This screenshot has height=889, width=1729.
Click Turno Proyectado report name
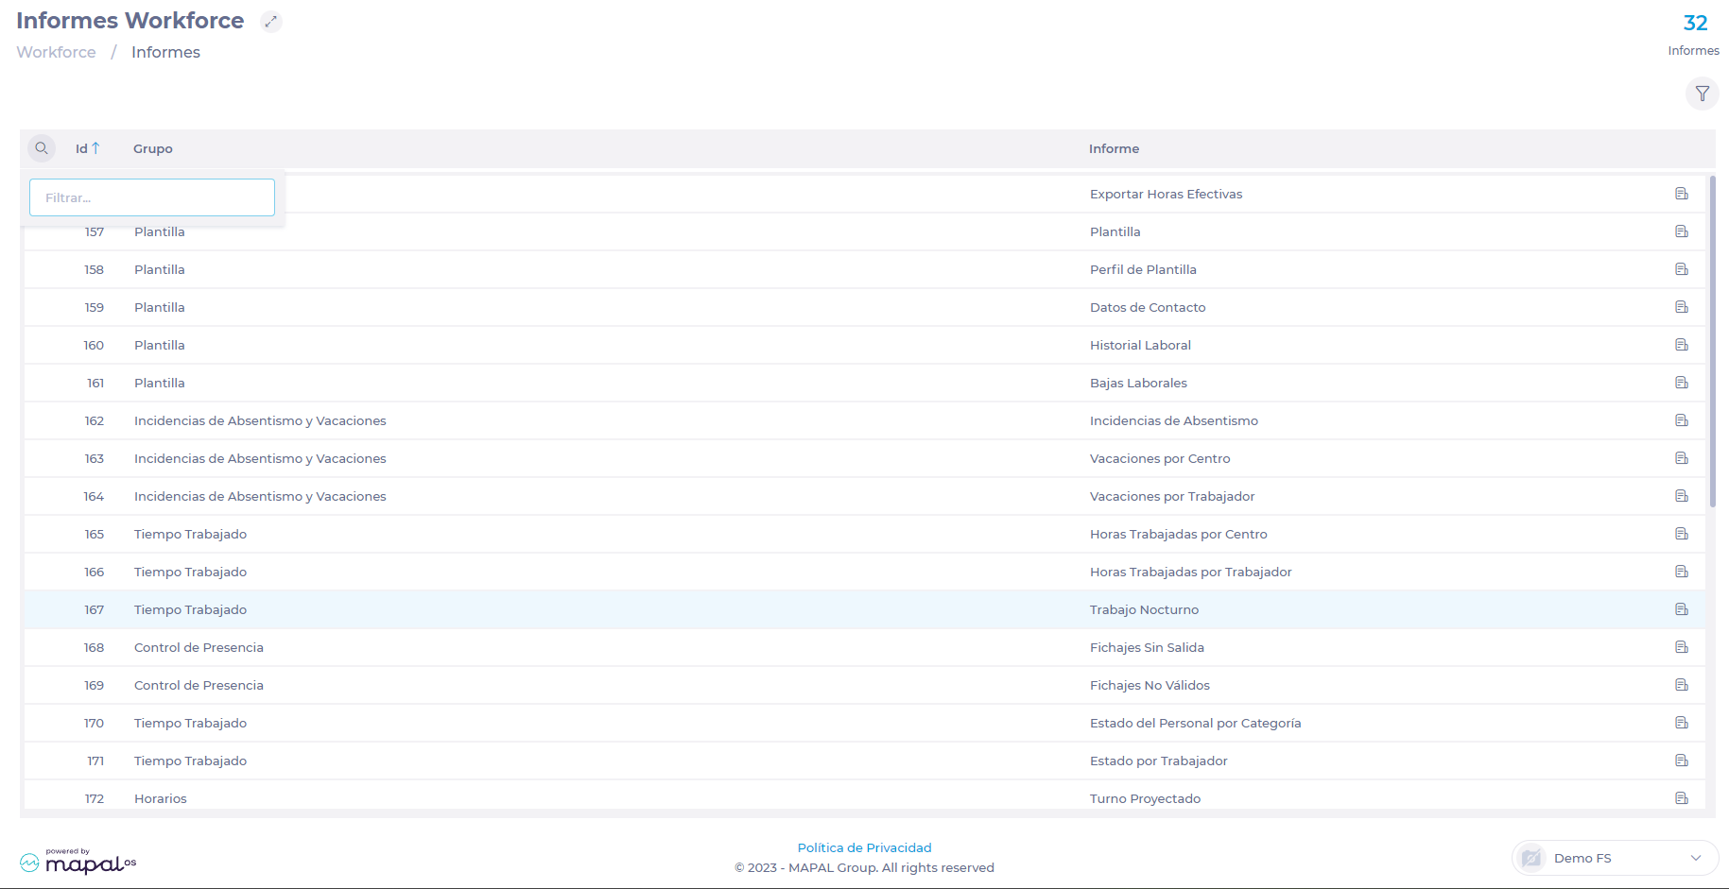click(1145, 798)
